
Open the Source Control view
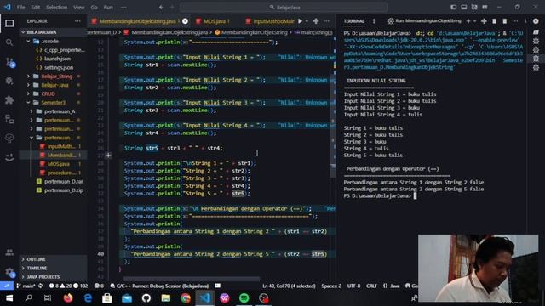click(9, 62)
